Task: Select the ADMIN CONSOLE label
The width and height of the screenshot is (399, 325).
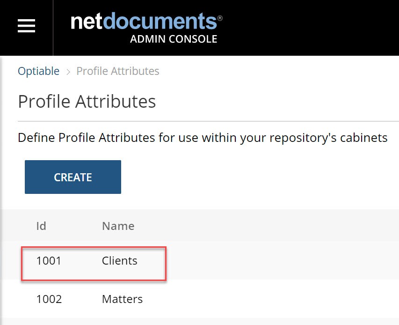Action: click(x=174, y=39)
